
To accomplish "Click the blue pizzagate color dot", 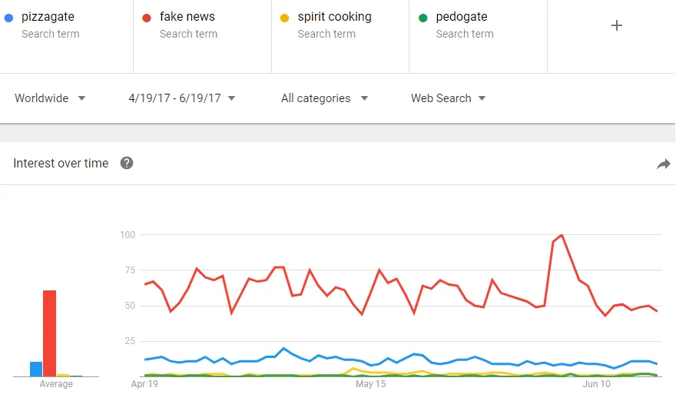I will pyautogui.click(x=8, y=18).
